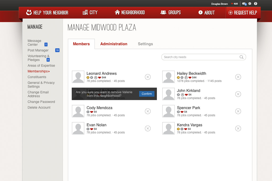
Task: Click the help question mark icon
Action: tap(256, 4)
